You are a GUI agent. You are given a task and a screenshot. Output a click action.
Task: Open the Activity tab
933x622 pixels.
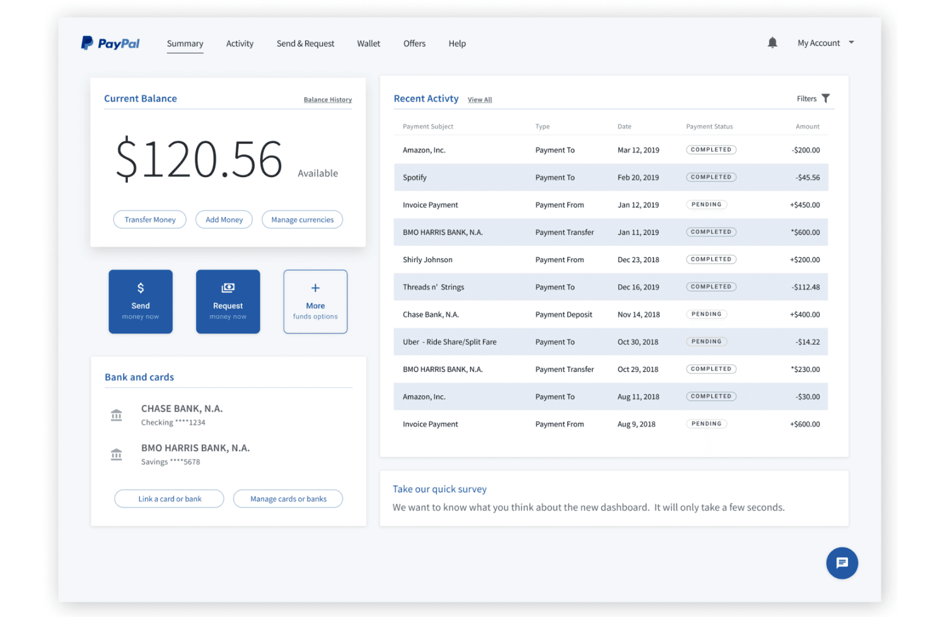(x=240, y=43)
